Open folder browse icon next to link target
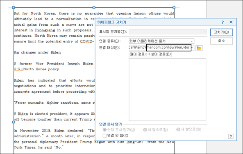The width and height of the screenshot is (243, 154). (x=199, y=48)
